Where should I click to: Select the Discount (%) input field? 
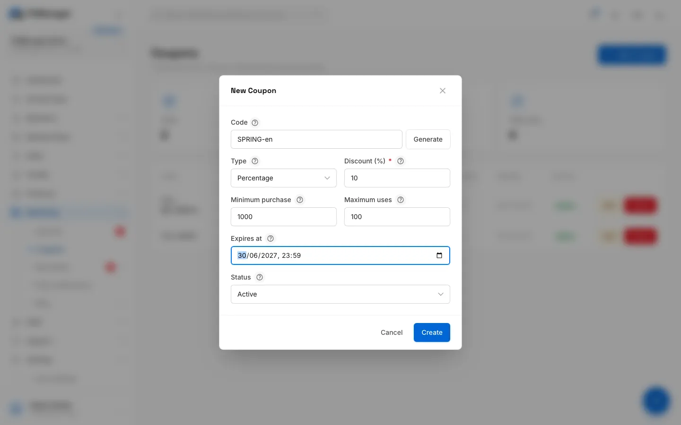(397, 178)
